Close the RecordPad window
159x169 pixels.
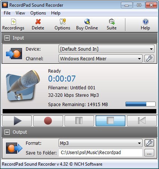pyautogui.click(x=151, y=5)
